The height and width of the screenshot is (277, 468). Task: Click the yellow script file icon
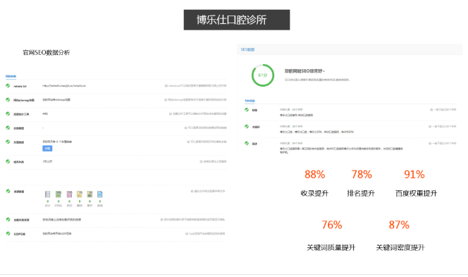coord(80,195)
